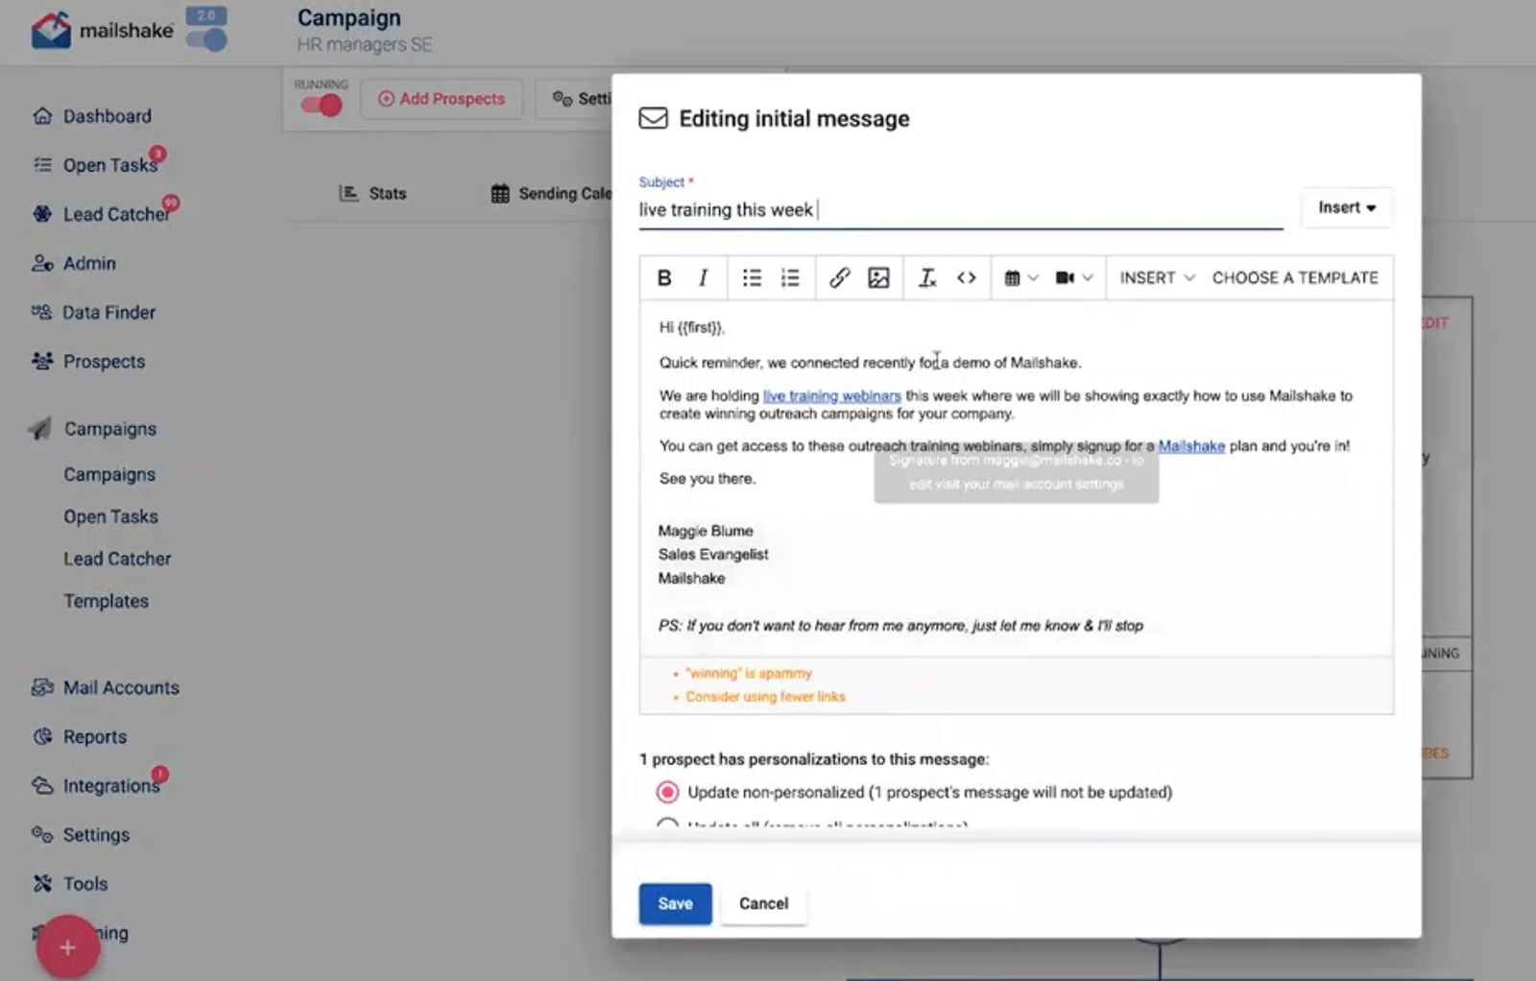This screenshot has height=981, width=1536.
Task: Click the Save button
Action: click(675, 903)
